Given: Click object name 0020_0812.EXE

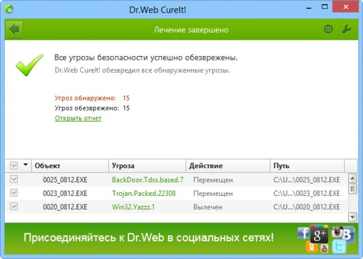Looking at the screenshot, I should pos(65,207).
